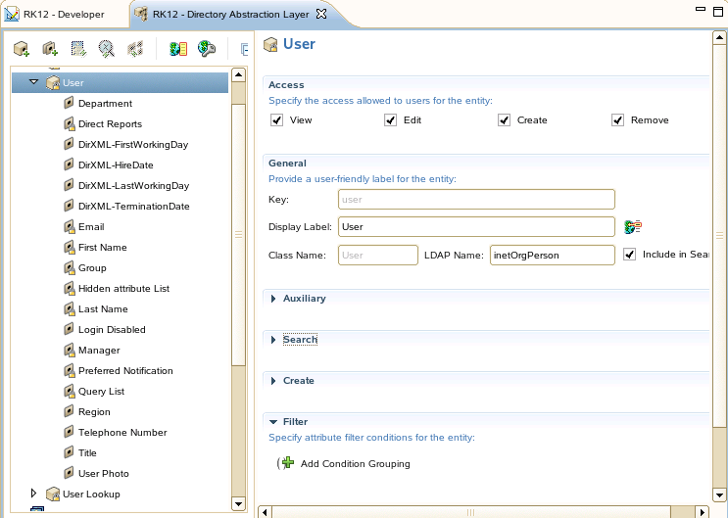Click the Login Disabled attribute icon

pos(69,329)
